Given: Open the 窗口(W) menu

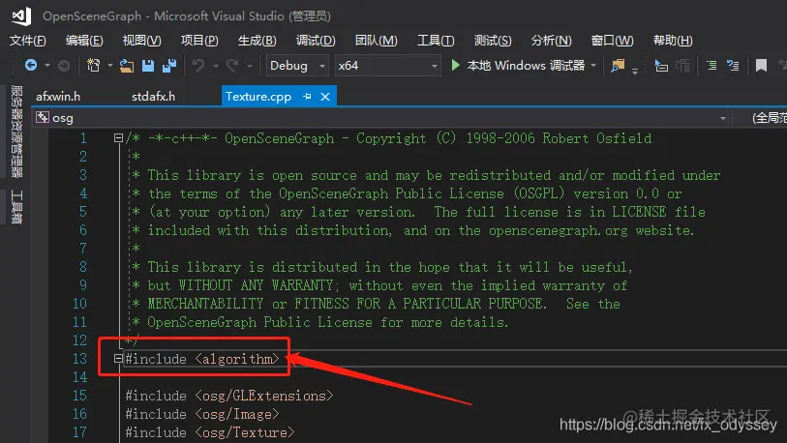Looking at the screenshot, I should pos(612,41).
